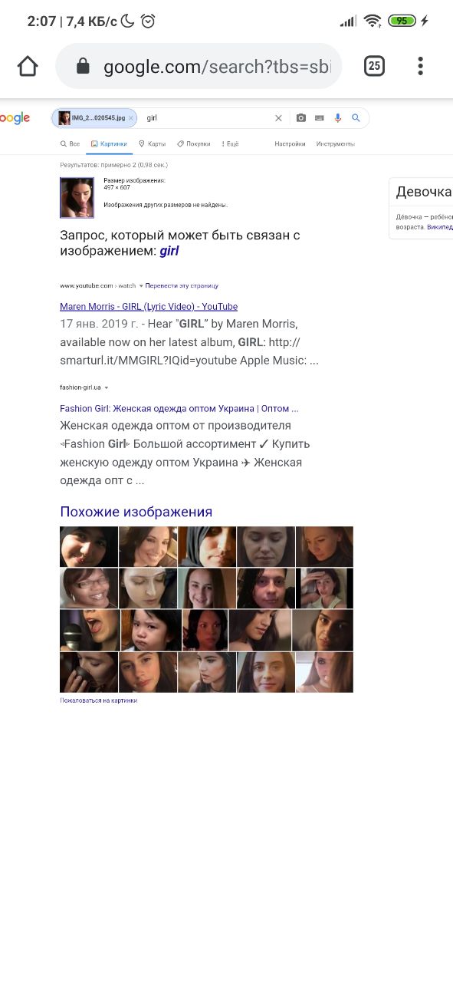Start voice search with microphone icon

[337, 118]
